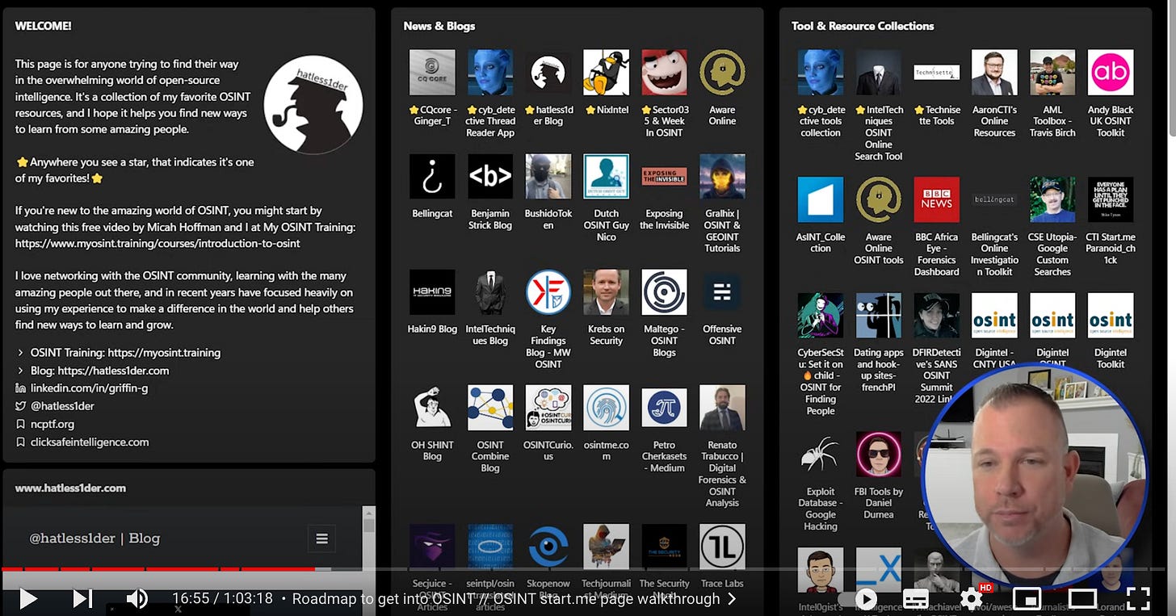Screen dimensions: 1176x616
Task: Switch to theater mode
Action: pos(1082,599)
